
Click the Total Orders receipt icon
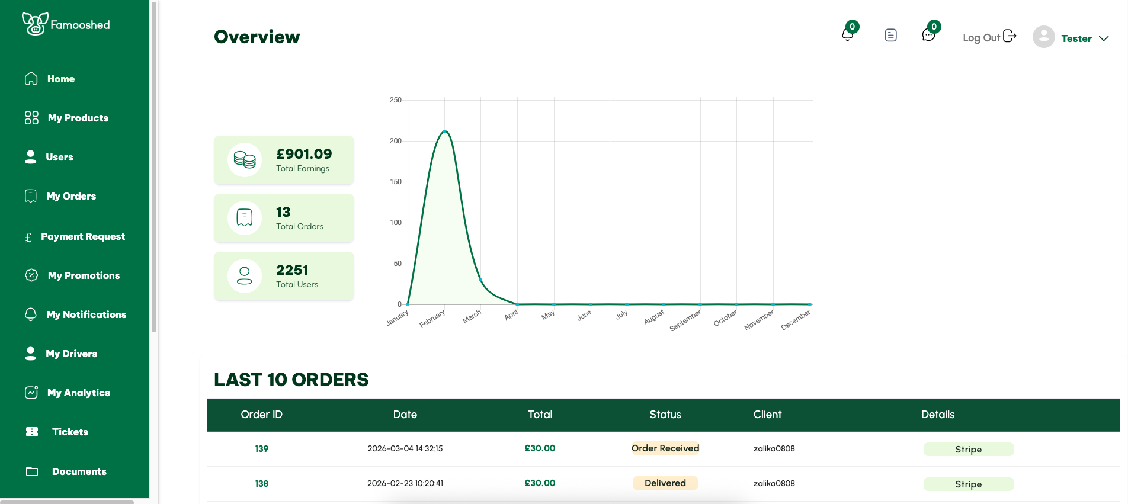click(245, 218)
